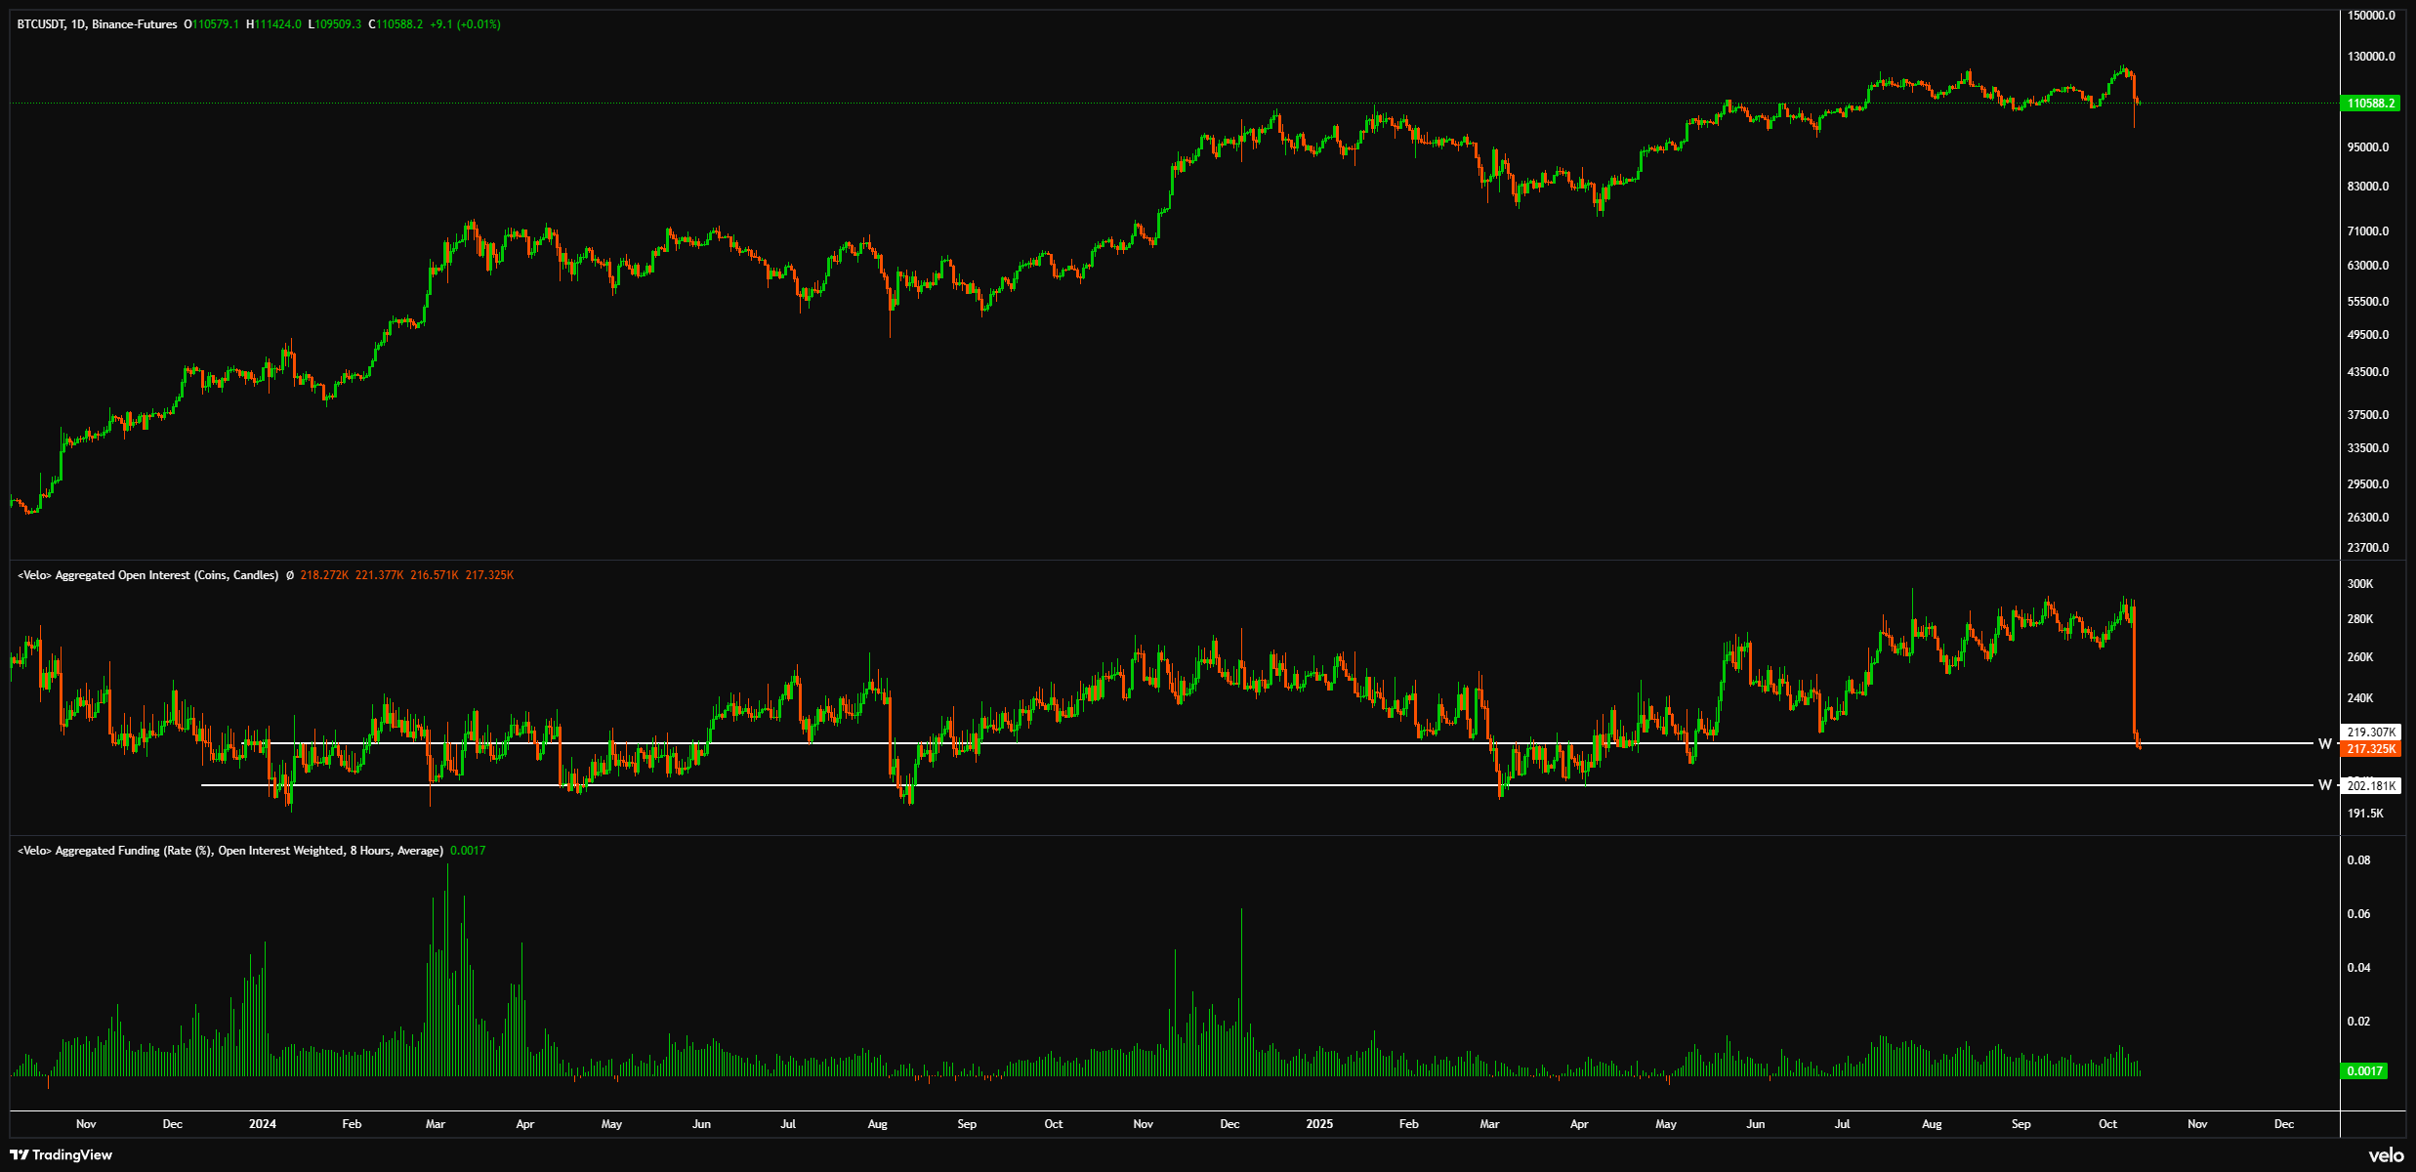The image size is (2416, 1172).
Task: Click the 150000.0 top price scale value
Action: tap(2370, 16)
